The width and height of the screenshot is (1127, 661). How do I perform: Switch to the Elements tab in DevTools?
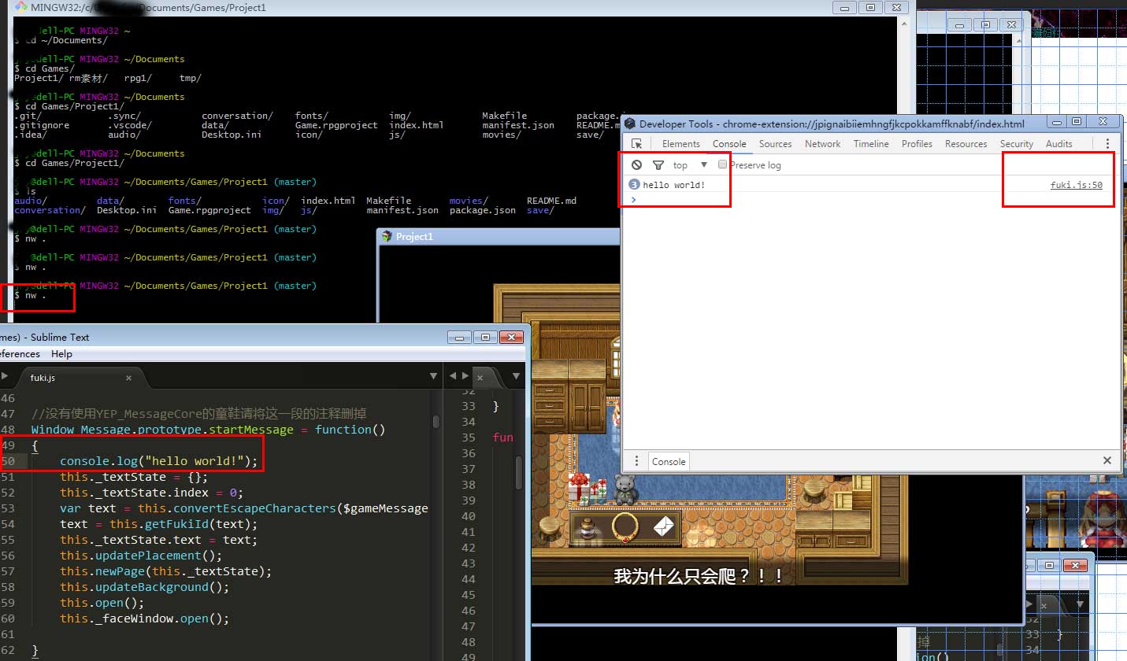tap(680, 144)
